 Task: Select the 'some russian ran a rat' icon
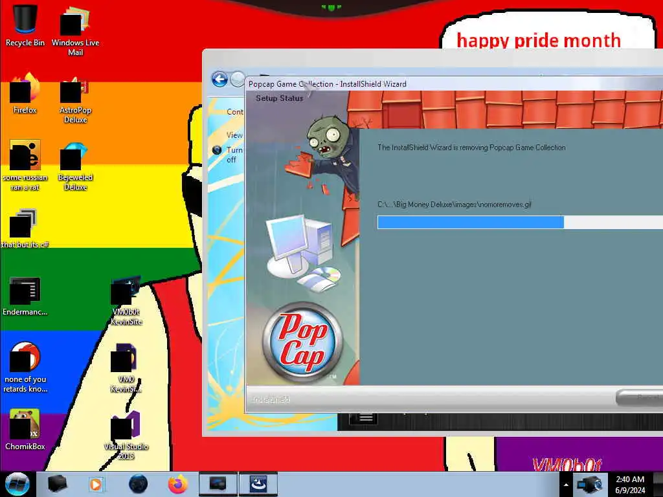click(x=25, y=165)
